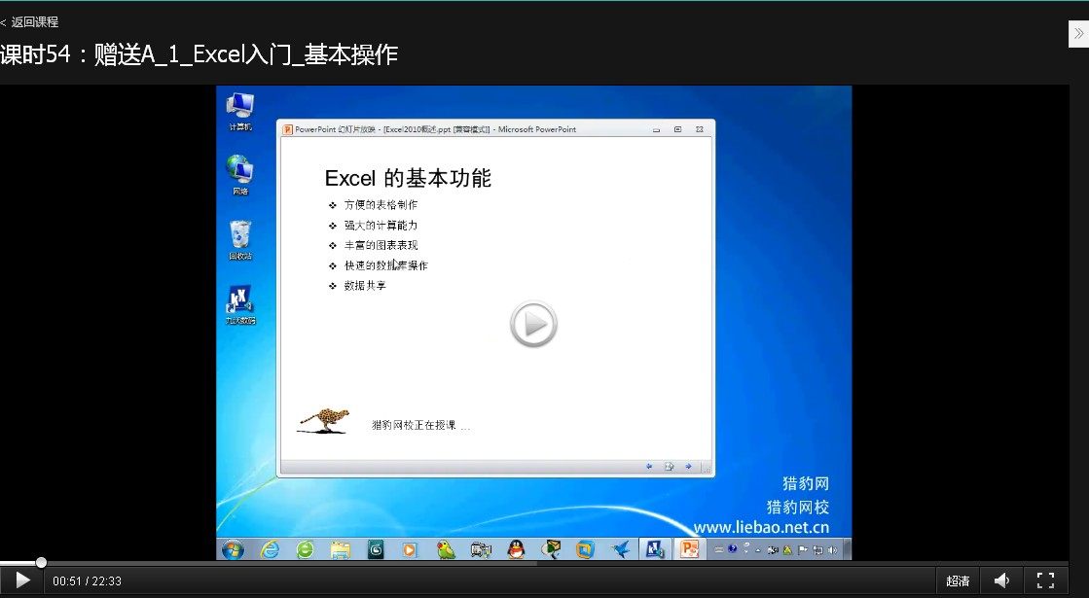Open the magnifier-and-envelope taskbar icon
Viewport: 1089px width, 598px height.
(551, 550)
